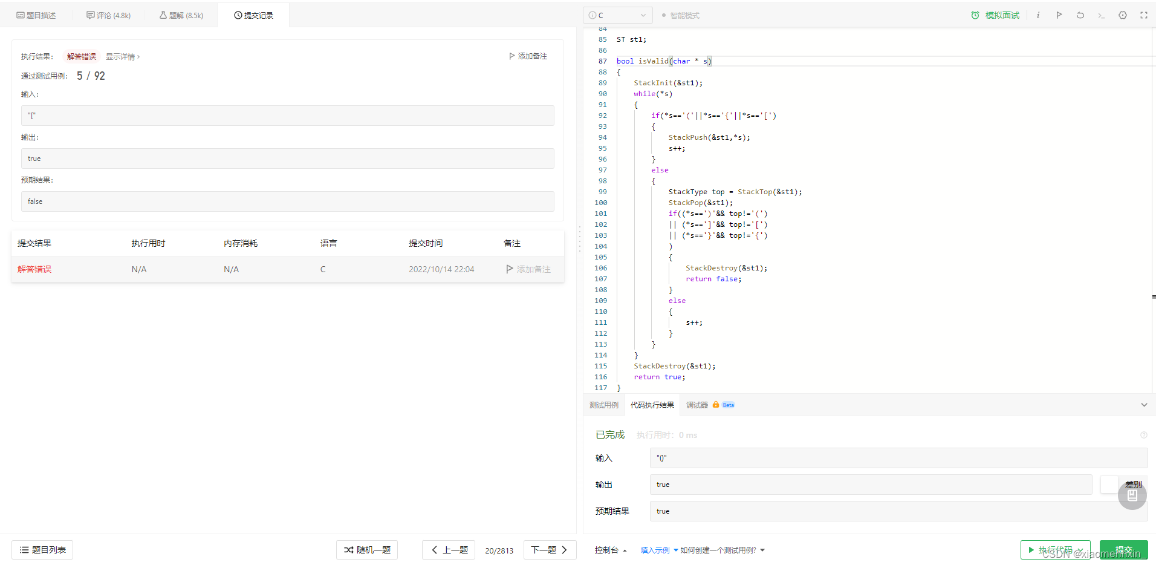The height and width of the screenshot is (565, 1156).
Task: Open the 解答错误 submission record
Action: 34,269
